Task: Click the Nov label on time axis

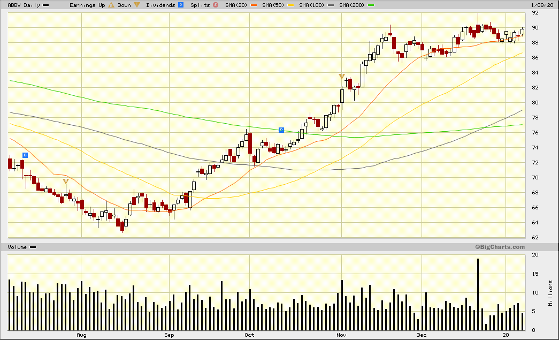Action: coord(341,335)
